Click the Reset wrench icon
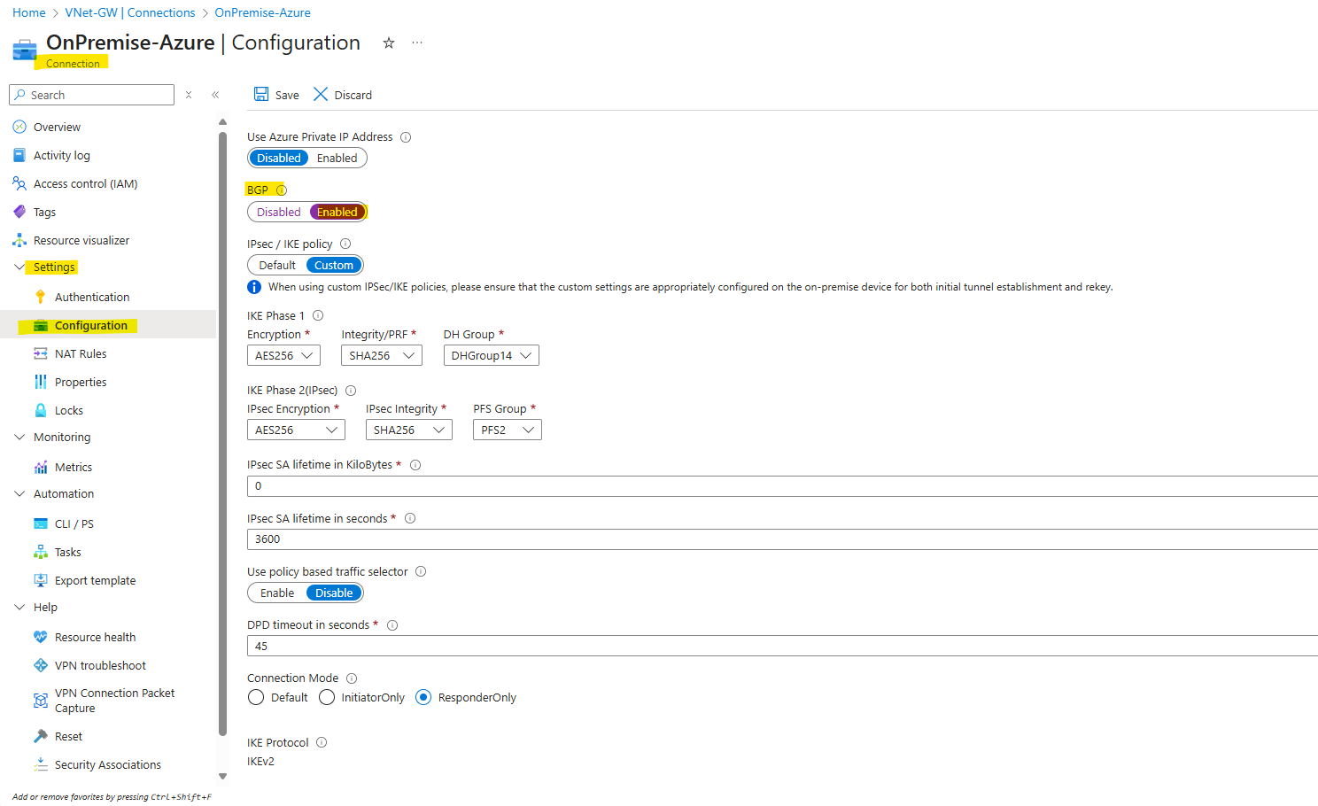Image resolution: width=1318 pixels, height=806 pixels. 41,736
